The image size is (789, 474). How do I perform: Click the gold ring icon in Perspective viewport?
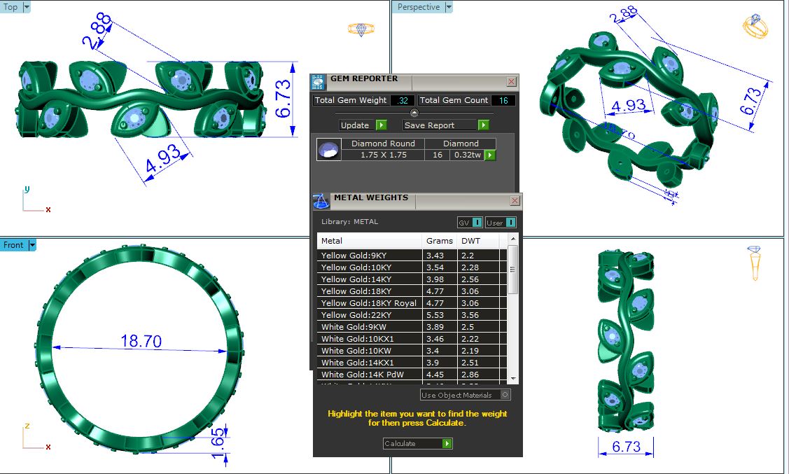coord(755,27)
